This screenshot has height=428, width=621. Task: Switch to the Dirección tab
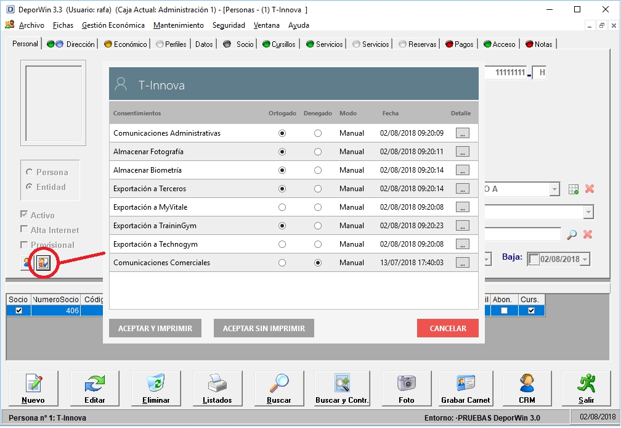70,44
